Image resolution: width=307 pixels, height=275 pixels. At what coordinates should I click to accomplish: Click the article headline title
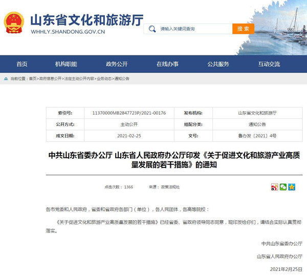click(174, 160)
